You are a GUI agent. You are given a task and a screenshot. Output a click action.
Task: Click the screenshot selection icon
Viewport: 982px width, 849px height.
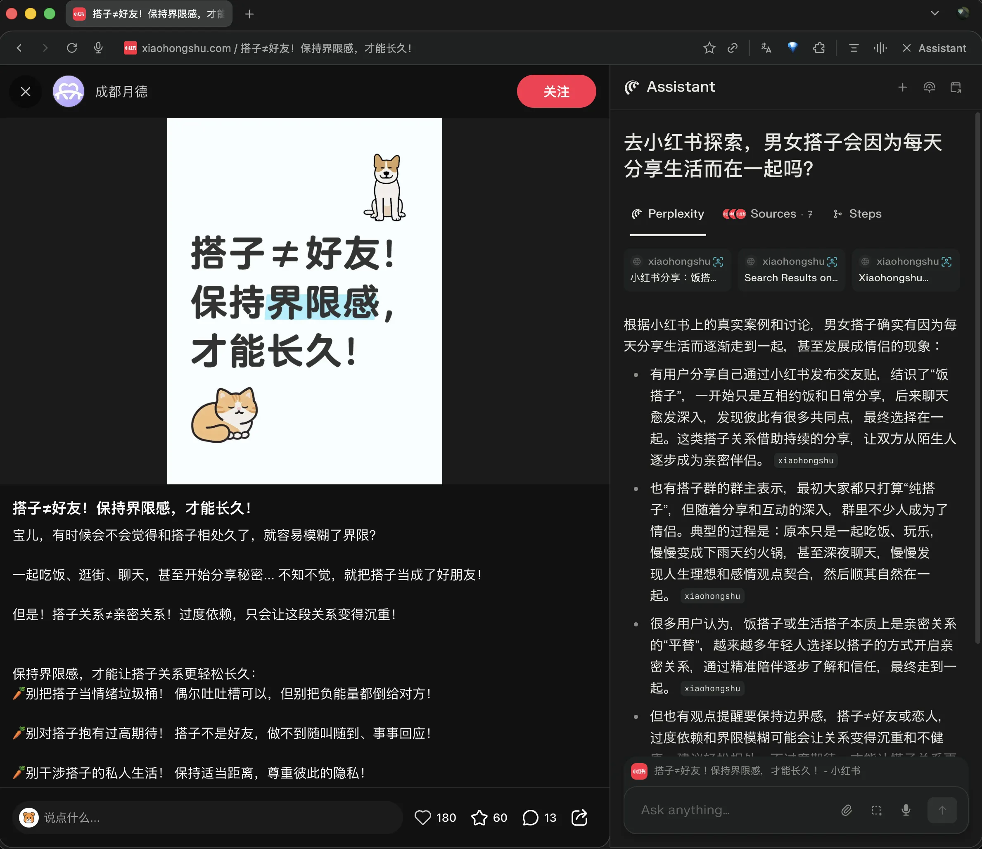(x=876, y=810)
